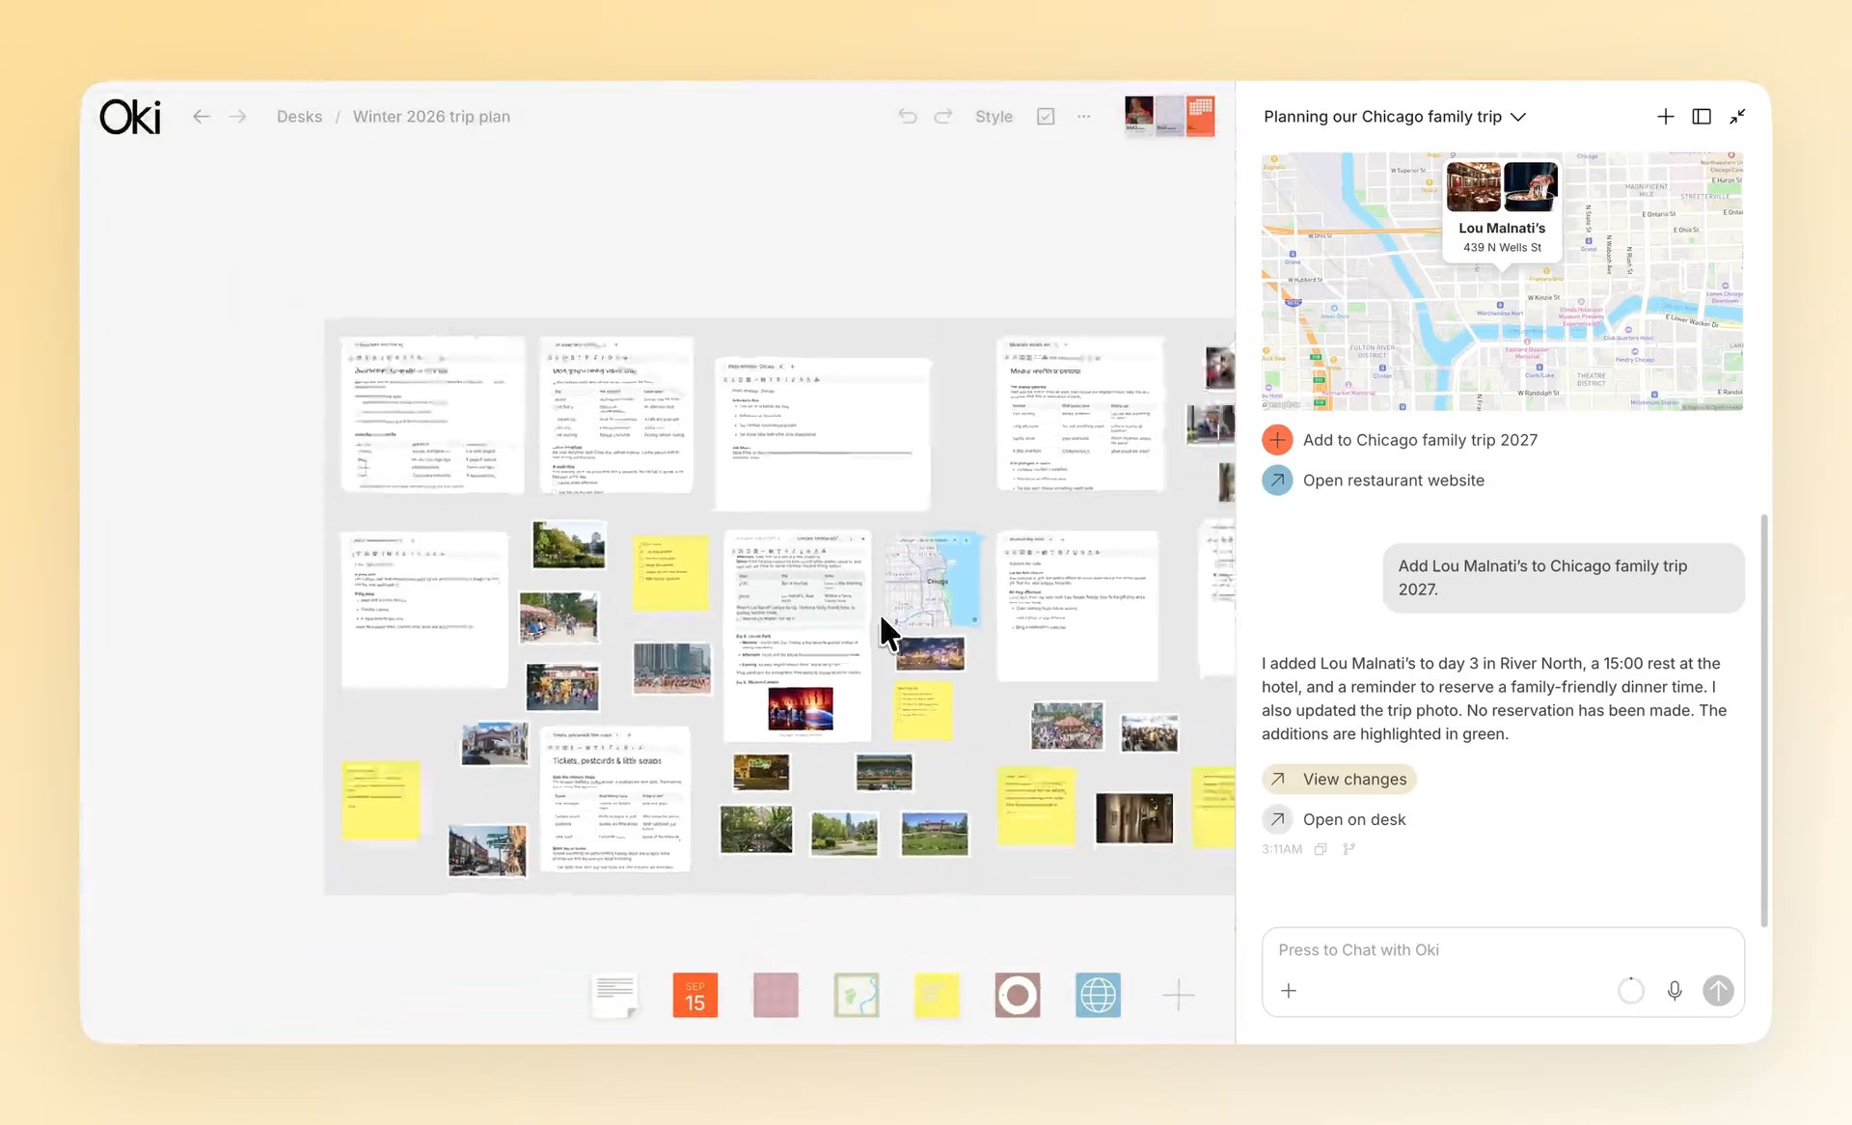Add attachment with chat plus icon

coord(1289,991)
